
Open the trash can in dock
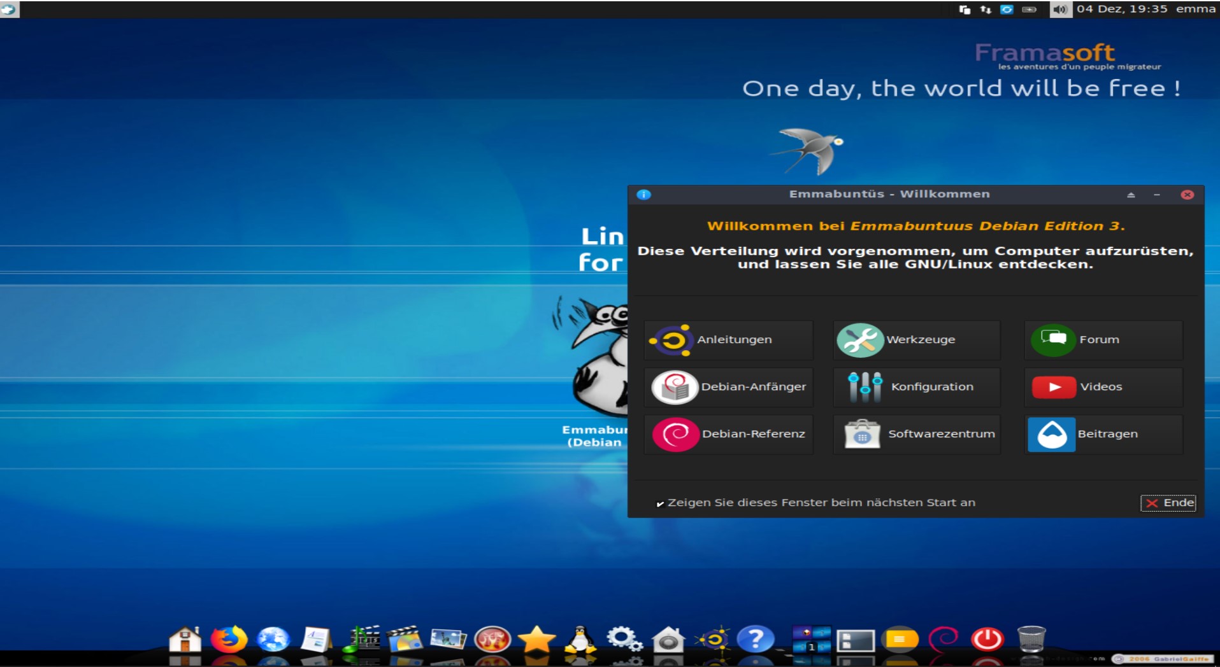tap(1031, 639)
